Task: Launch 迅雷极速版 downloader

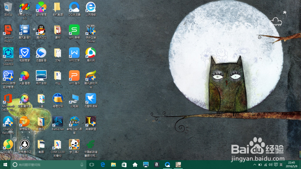Action: [x=91, y=100]
